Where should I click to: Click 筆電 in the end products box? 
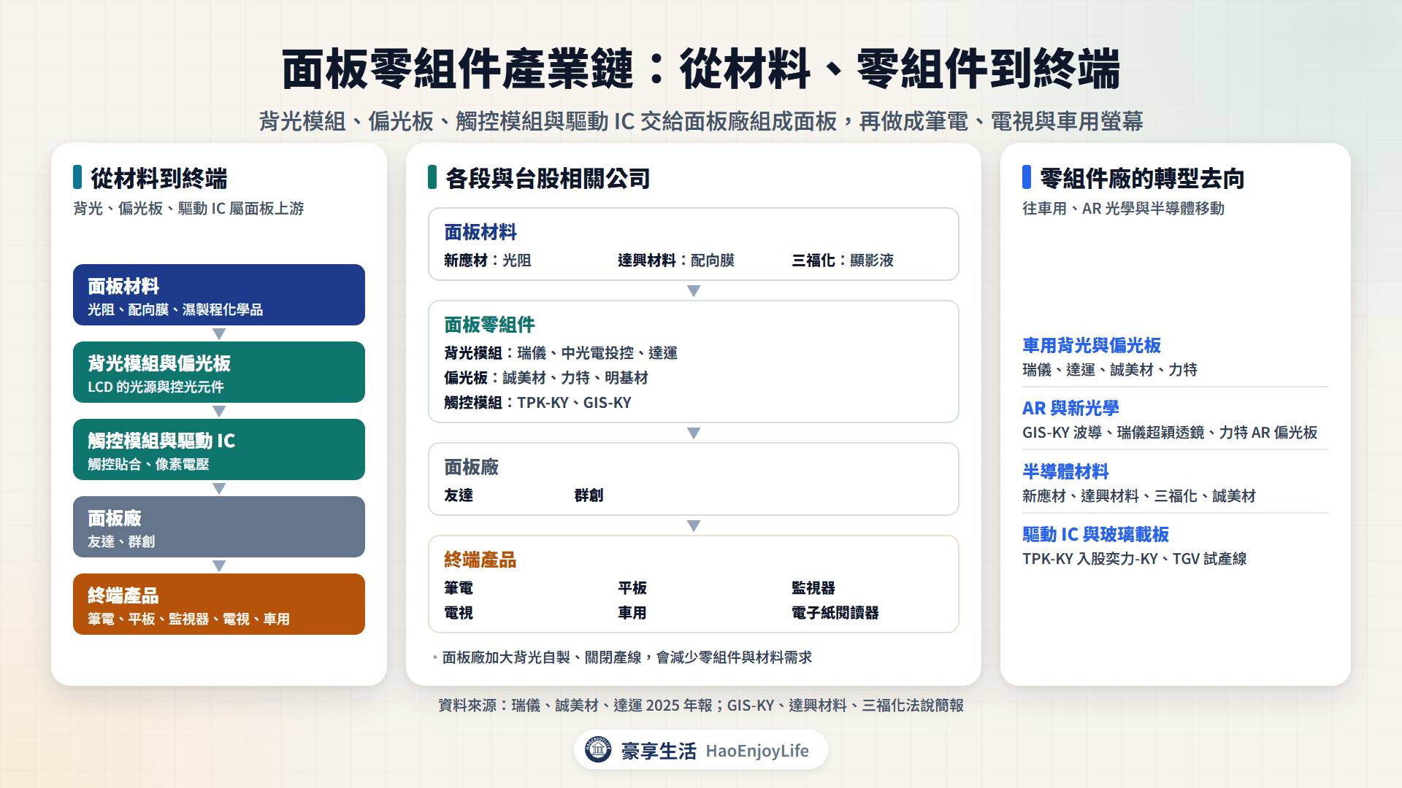[x=459, y=588]
